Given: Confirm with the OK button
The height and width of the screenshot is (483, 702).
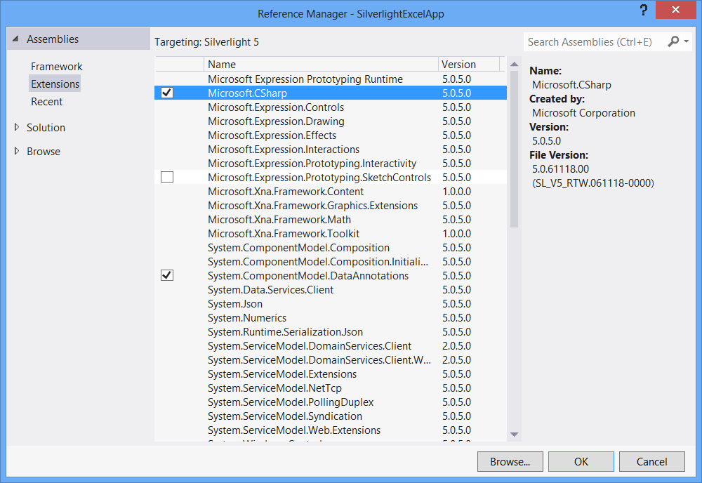Looking at the screenshot, I should pyautogui.click(x=581, y=461).
